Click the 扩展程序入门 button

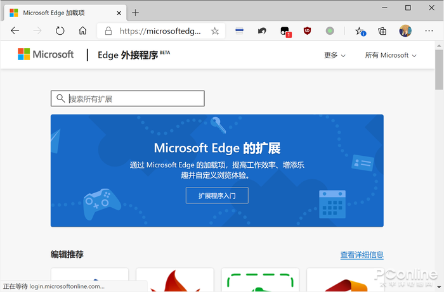[217, 196]
